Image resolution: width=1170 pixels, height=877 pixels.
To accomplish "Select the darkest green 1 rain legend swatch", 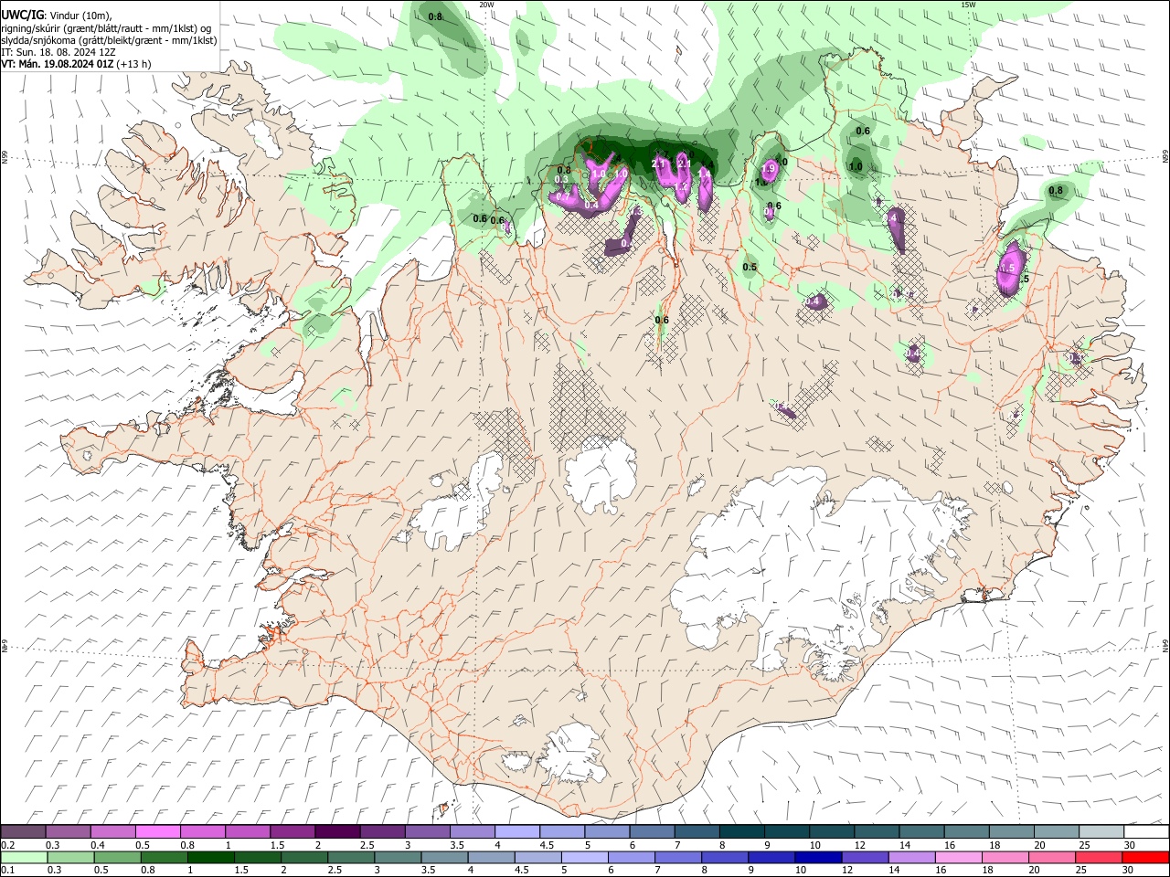I will pyautogui.click(x=210, y=857).
